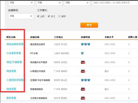The height and width of the screenshot is (103, 138).
Task: Expand the first 不限 dropdown at top
Action: click(21, 3)
